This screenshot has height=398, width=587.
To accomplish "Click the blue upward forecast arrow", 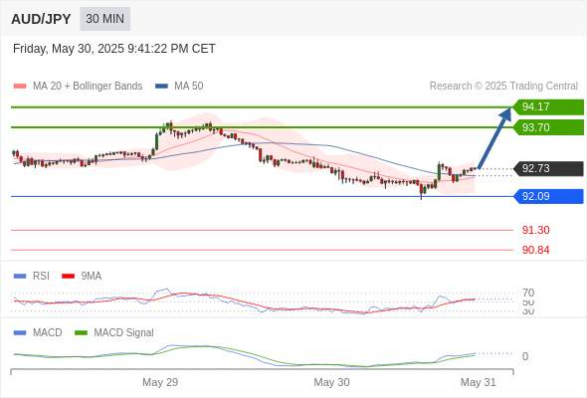I will point(494,138).
